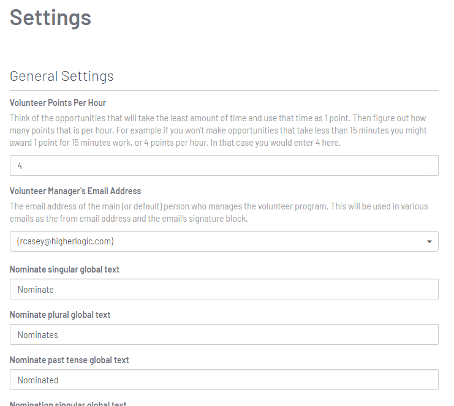Click the value 4 in the points field
Image resolution: width=454 pixels, height=406 pixels.
click(20, 165)
